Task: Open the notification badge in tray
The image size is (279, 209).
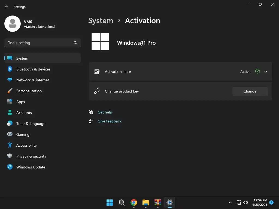Action: pos(271,202)
